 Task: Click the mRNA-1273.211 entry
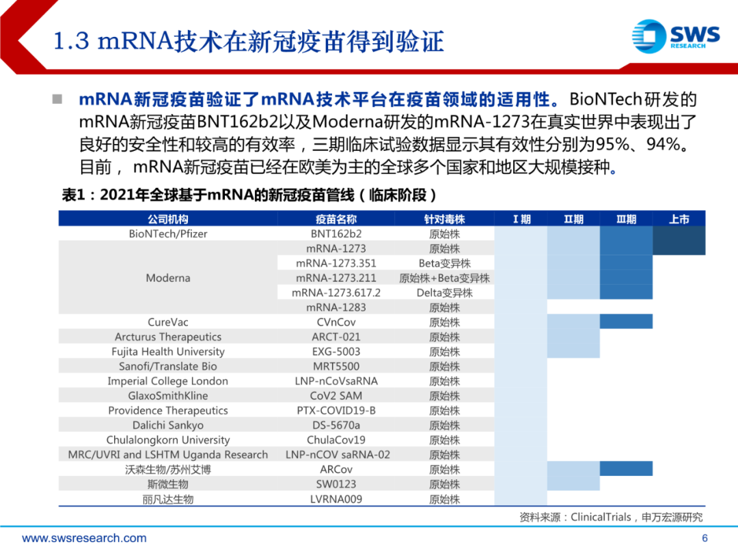tap(336, 278)
